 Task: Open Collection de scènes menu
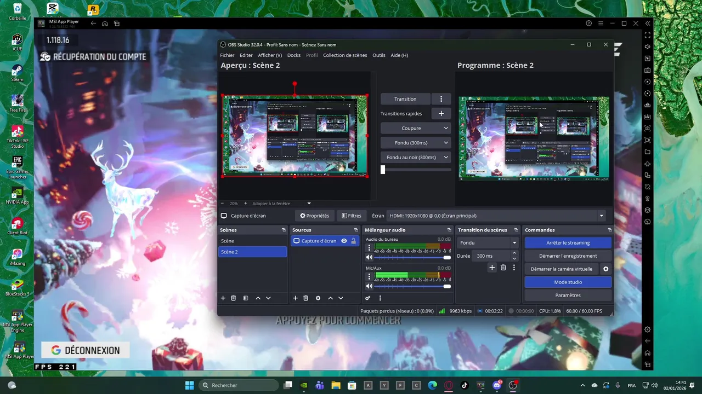[345, 55]
